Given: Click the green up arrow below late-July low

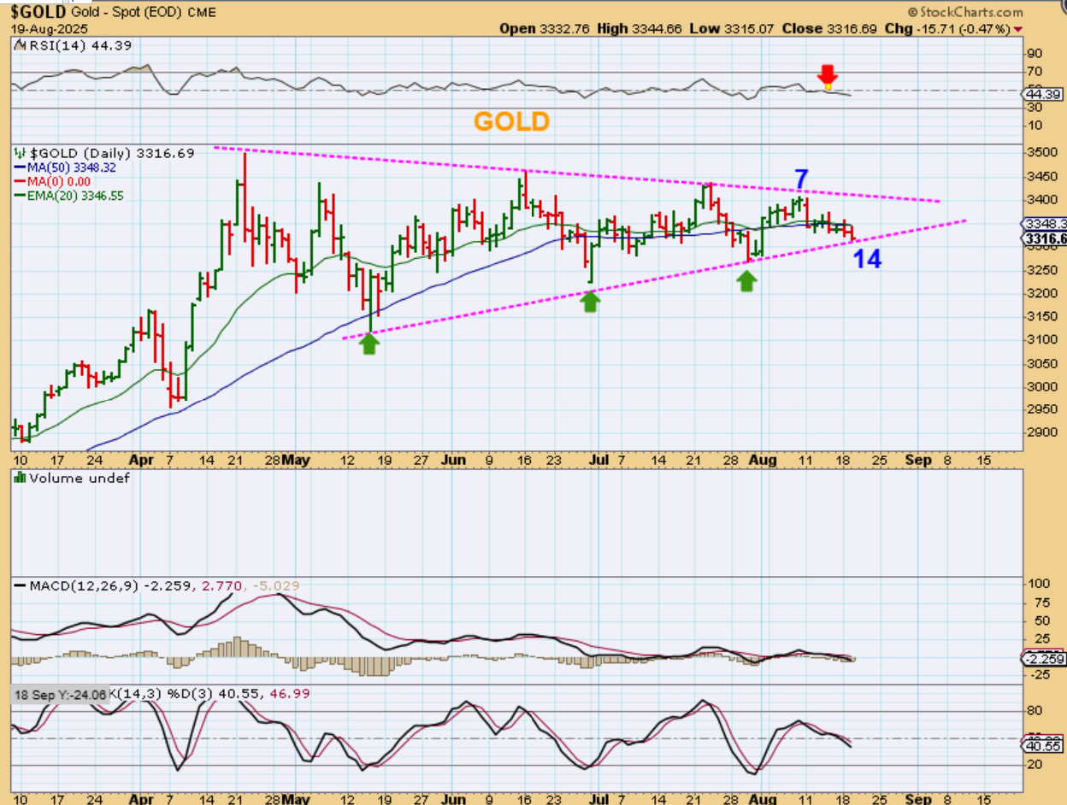Looking at the screenshot, I should (x=747, y=280).
